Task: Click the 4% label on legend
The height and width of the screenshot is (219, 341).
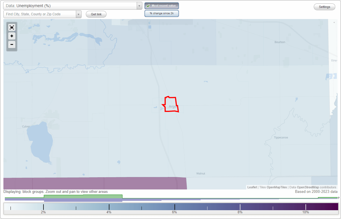Action: tap(109, 212)
